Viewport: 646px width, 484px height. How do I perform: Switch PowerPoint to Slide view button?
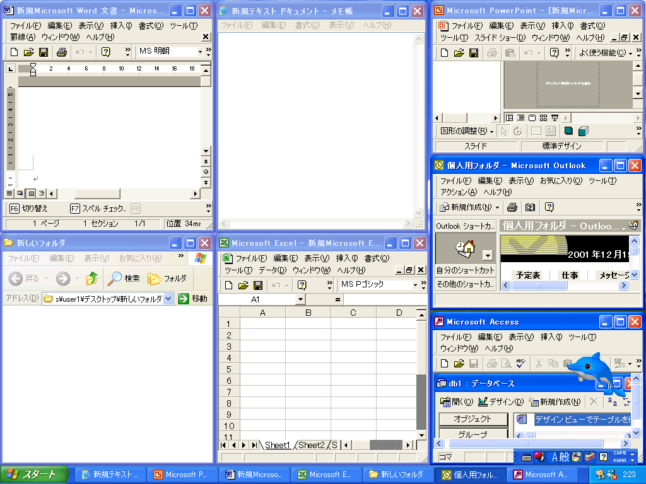tap(532, 118)
